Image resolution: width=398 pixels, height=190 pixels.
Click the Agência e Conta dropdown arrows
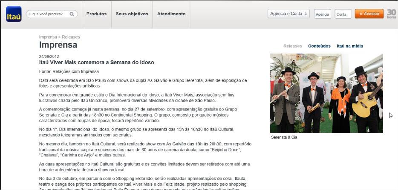point(306,14)
